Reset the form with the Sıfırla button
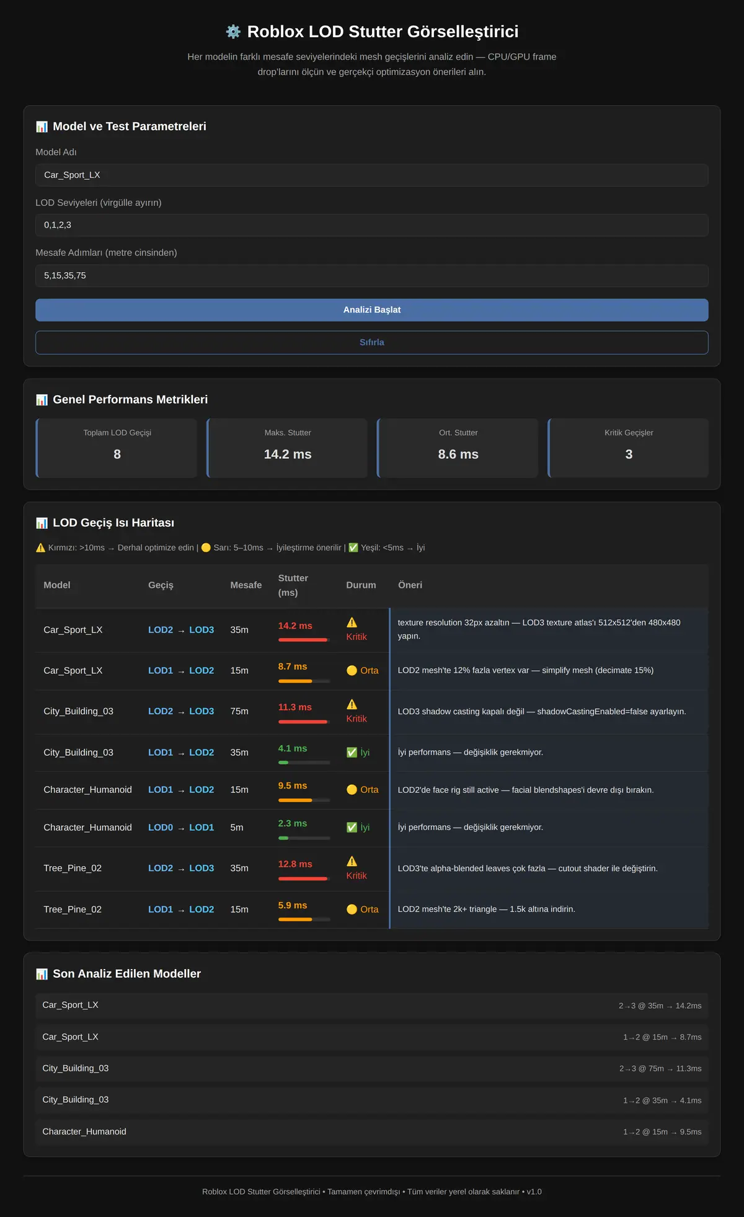744x1217 pixels. pos(372,342)
